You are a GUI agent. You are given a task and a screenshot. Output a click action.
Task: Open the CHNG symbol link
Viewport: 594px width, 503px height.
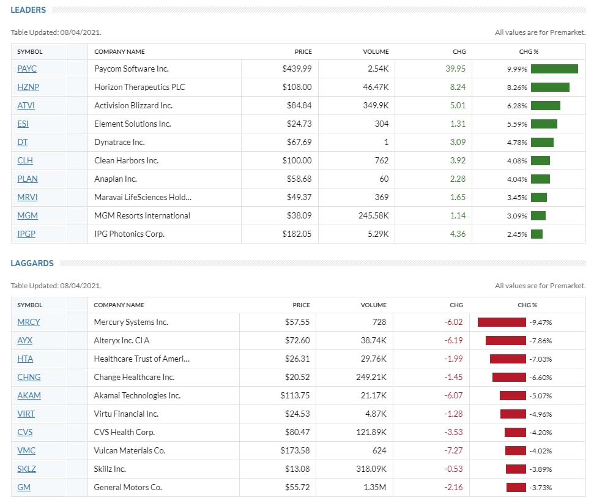[x=29, y=377]
